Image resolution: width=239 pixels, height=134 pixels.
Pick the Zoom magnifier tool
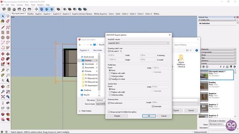[x=3, y=92]
